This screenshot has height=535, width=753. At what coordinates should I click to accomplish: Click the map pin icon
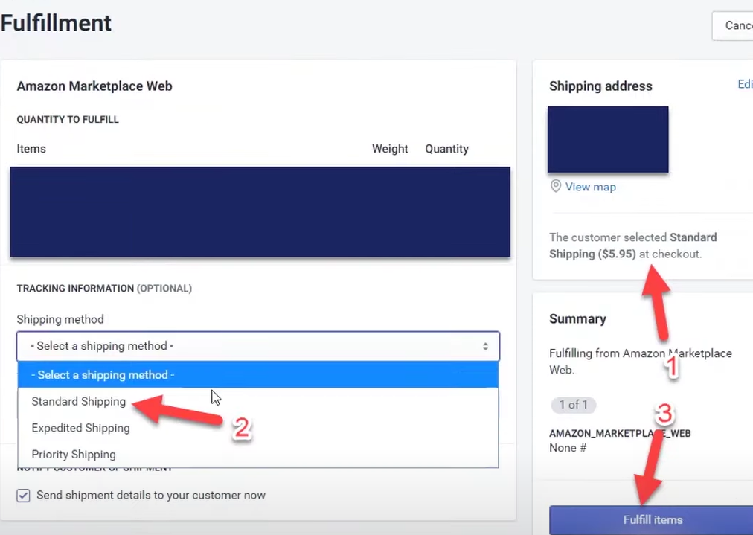point(556,186)
